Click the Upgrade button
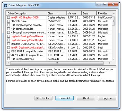The image size is (122, 111). click(107, 98)
